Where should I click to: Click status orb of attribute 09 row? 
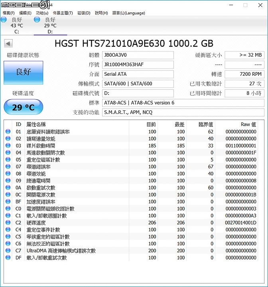click(x=8, y=181)
